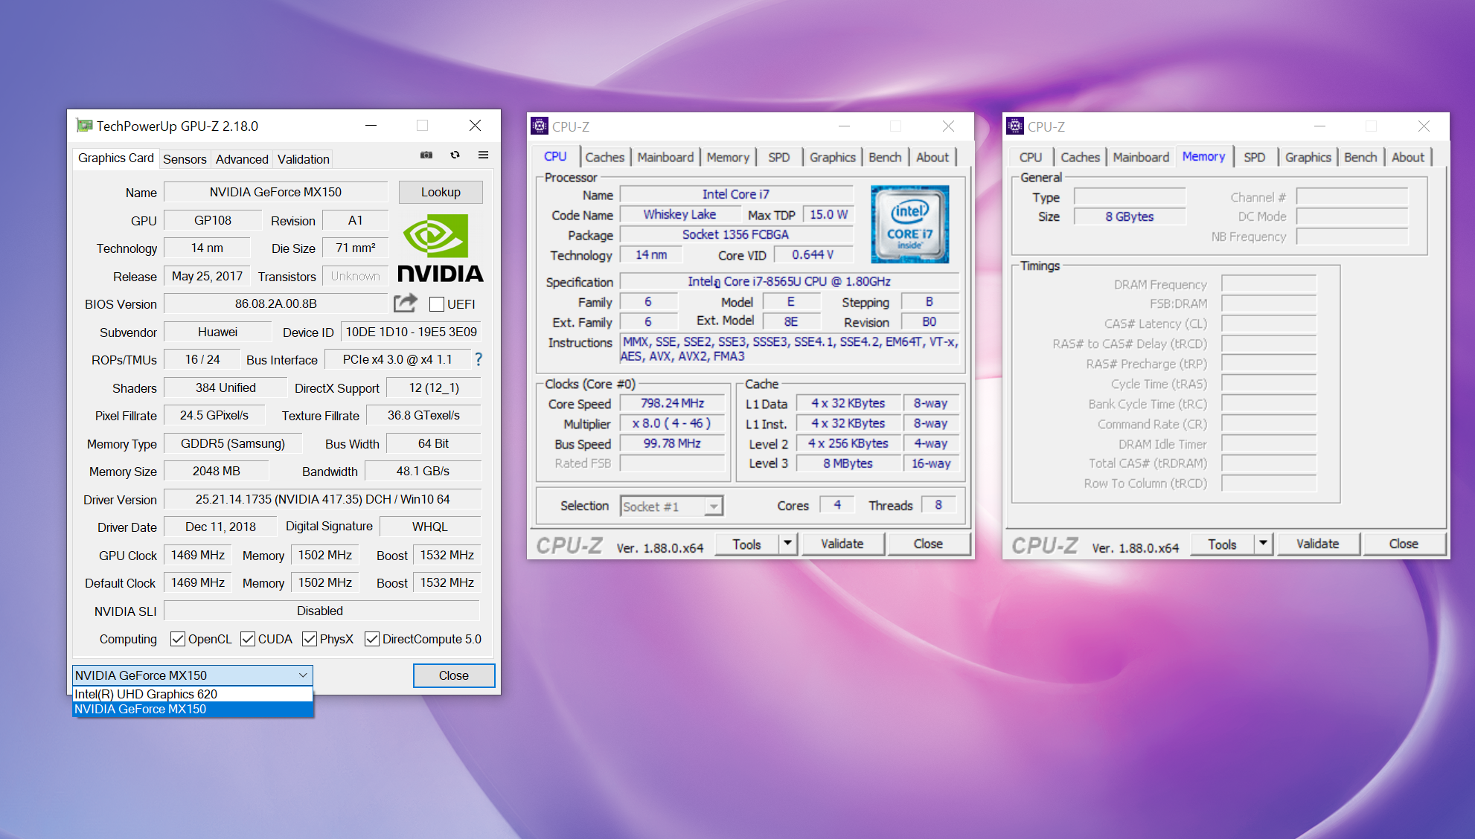Toggle the PhysX checkbox

310,639
